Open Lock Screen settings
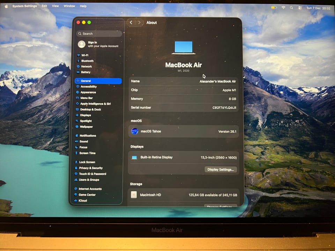This screenshot has width=335, height=251. point(84,162)
